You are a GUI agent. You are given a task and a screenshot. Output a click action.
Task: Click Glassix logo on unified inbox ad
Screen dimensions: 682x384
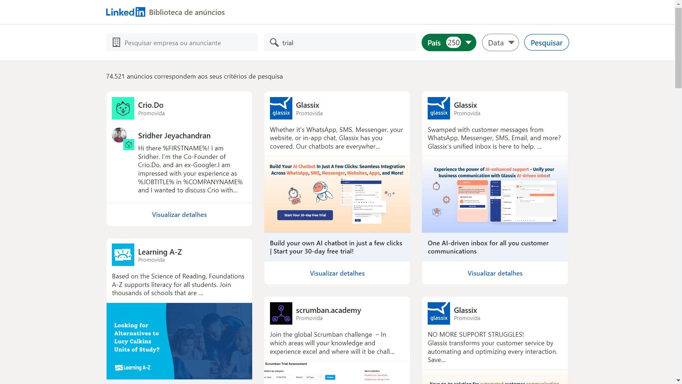[x=439, y=108]
